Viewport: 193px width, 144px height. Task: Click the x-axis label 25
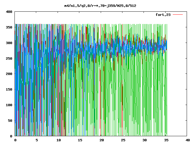click(123, 140)
